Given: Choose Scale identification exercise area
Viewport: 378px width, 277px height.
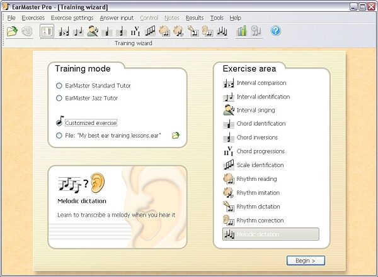Looking at the screenshot, I should tap(260, 165).
